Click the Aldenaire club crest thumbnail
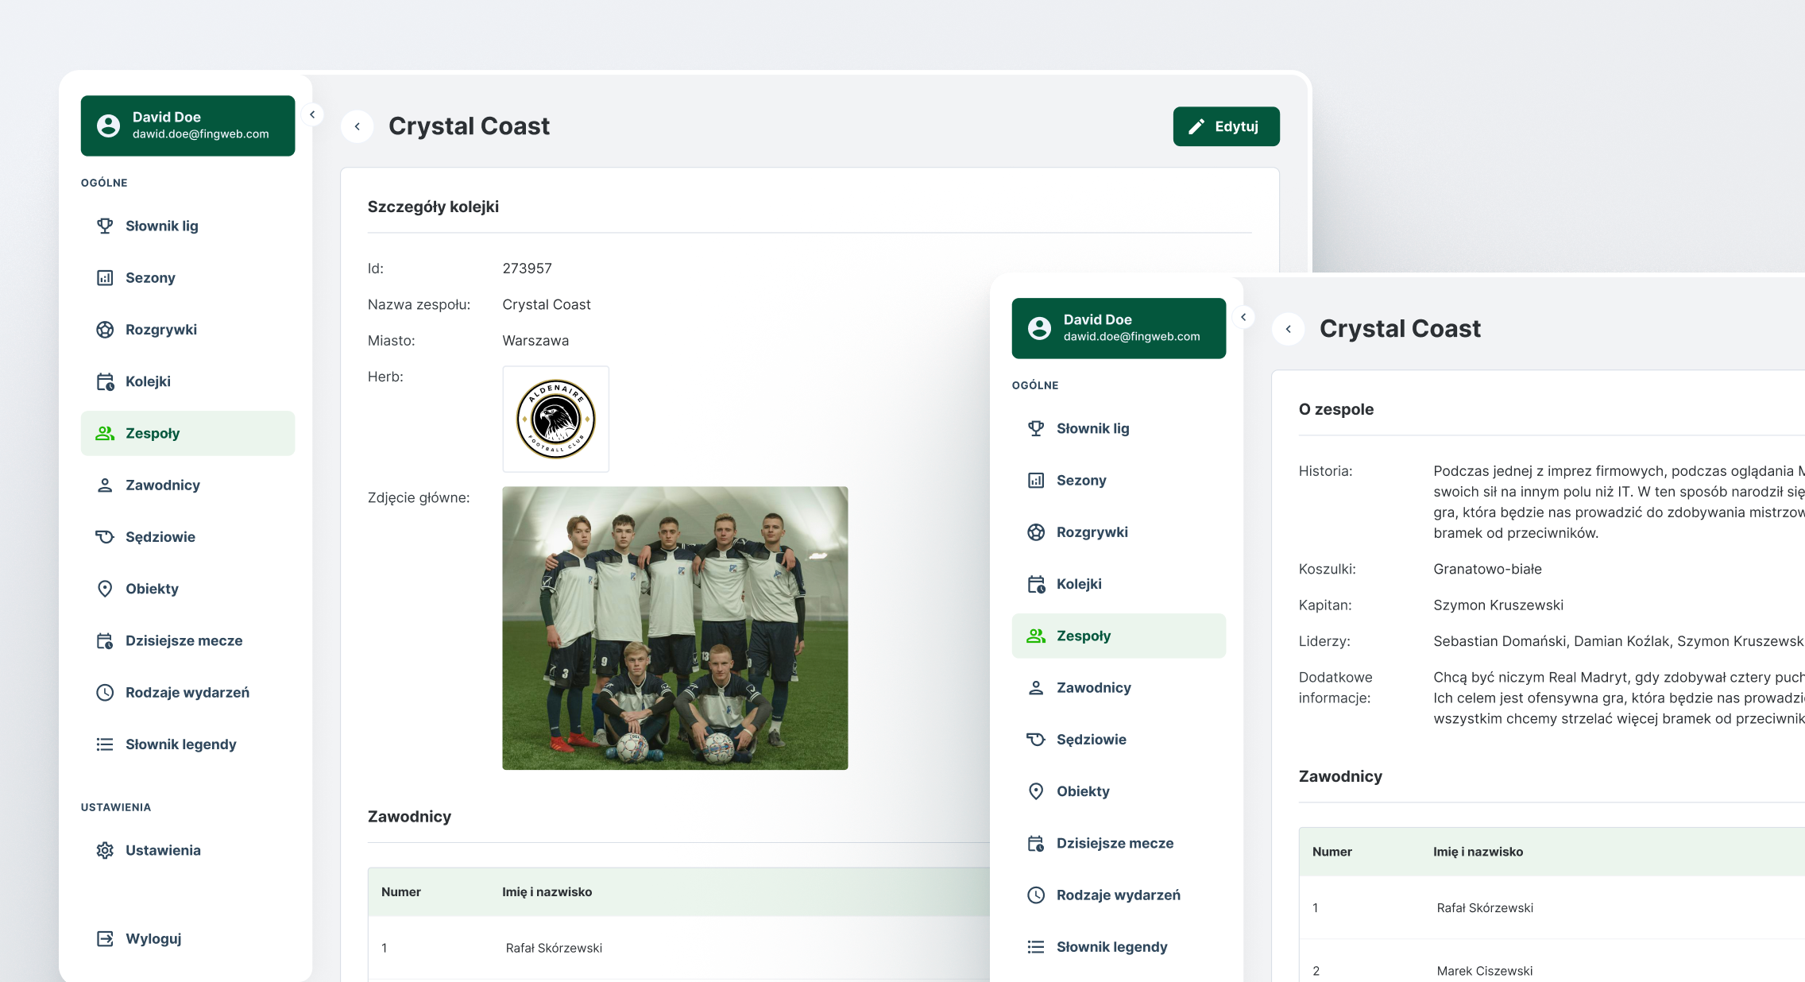 pos(555,419)
